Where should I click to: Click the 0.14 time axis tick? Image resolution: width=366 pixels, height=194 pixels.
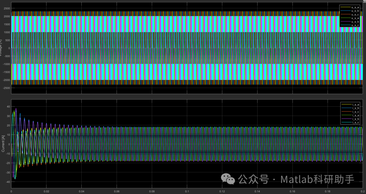pyautogui.click(x=257, y=191)
